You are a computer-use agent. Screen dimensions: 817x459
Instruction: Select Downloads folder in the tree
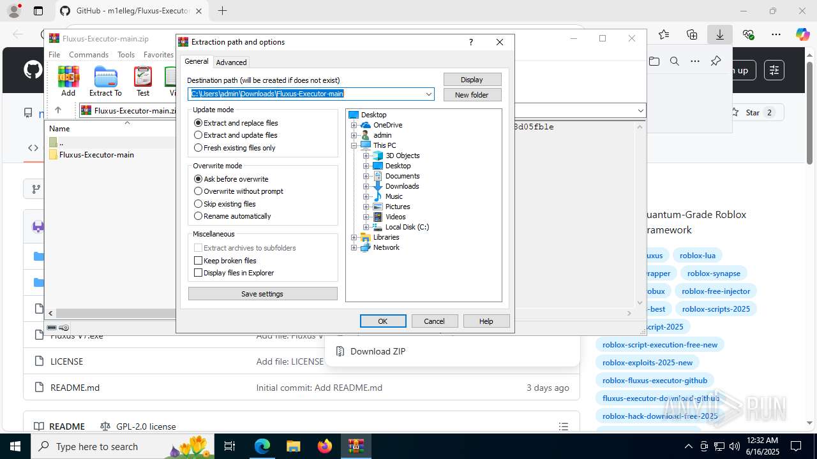(402, 186)
